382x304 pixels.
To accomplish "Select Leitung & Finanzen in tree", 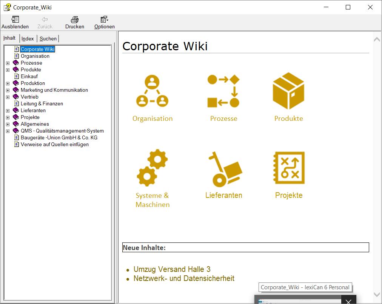I will click(42, 103).
